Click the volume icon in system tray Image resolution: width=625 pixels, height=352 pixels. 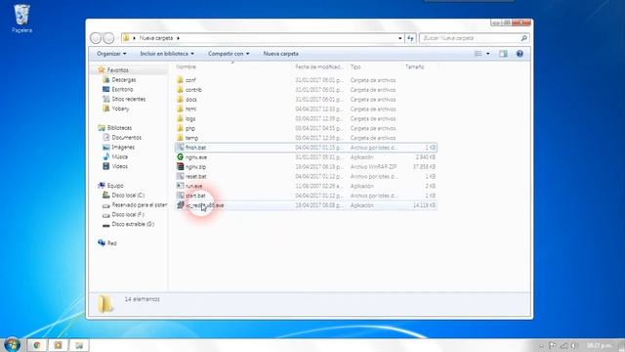pyautogui.click(x=573, y=345)
